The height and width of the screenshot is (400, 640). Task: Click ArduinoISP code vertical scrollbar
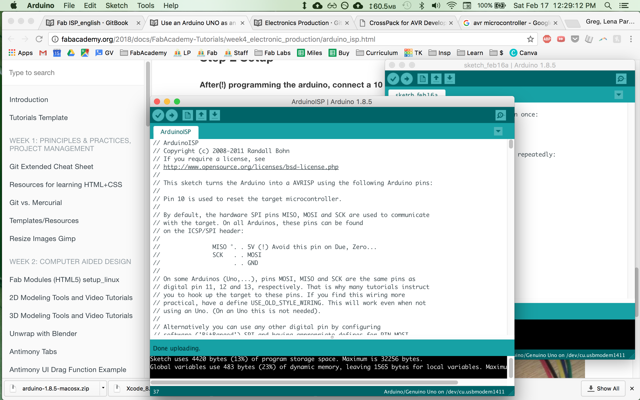pos(511,144)
